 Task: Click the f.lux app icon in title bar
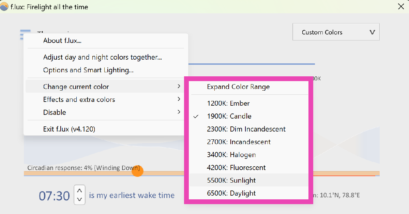(4, 7)
